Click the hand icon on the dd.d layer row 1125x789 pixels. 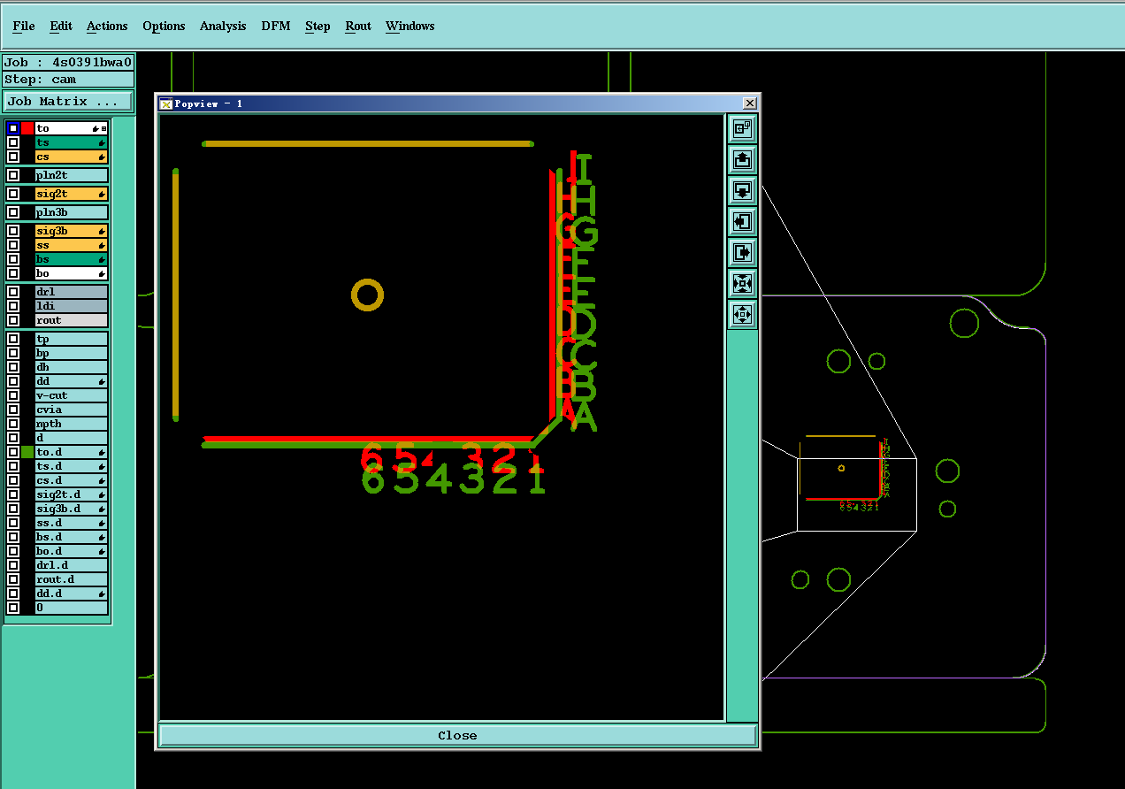click(102, 594)
